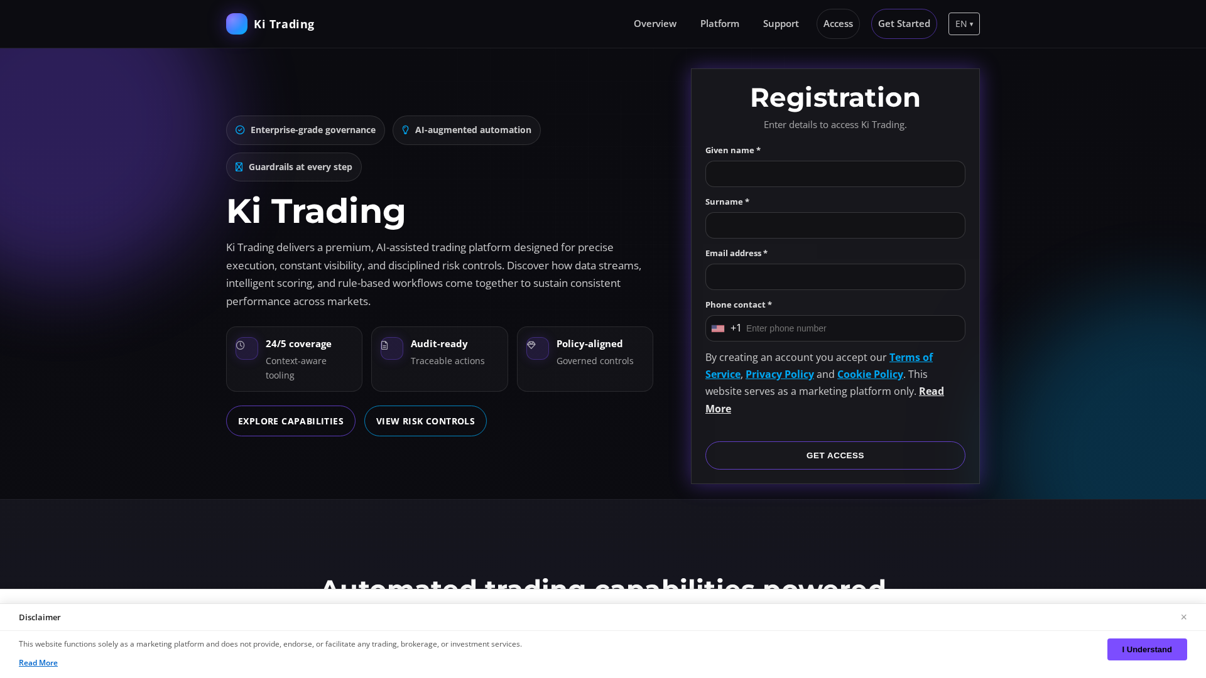The width and height of the screenshot is (1206, 678).
Task: Click the clock icon in 24/5 coverage card
Action: coord(241,345)
